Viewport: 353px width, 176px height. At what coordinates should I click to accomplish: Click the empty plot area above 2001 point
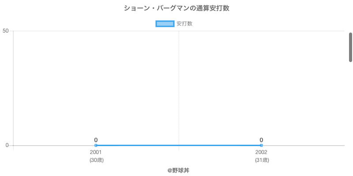click(96, 88)
